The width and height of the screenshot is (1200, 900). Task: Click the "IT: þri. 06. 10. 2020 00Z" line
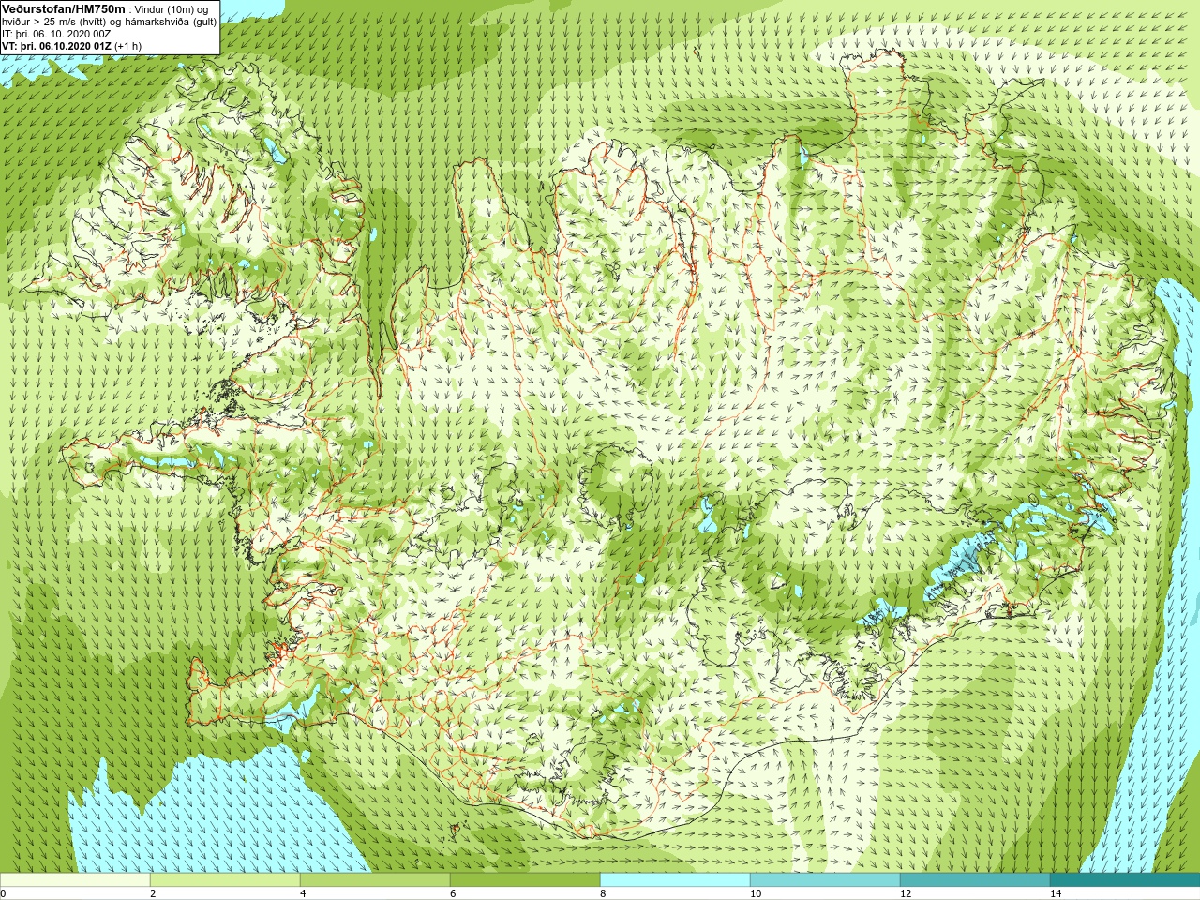(56, 34)
